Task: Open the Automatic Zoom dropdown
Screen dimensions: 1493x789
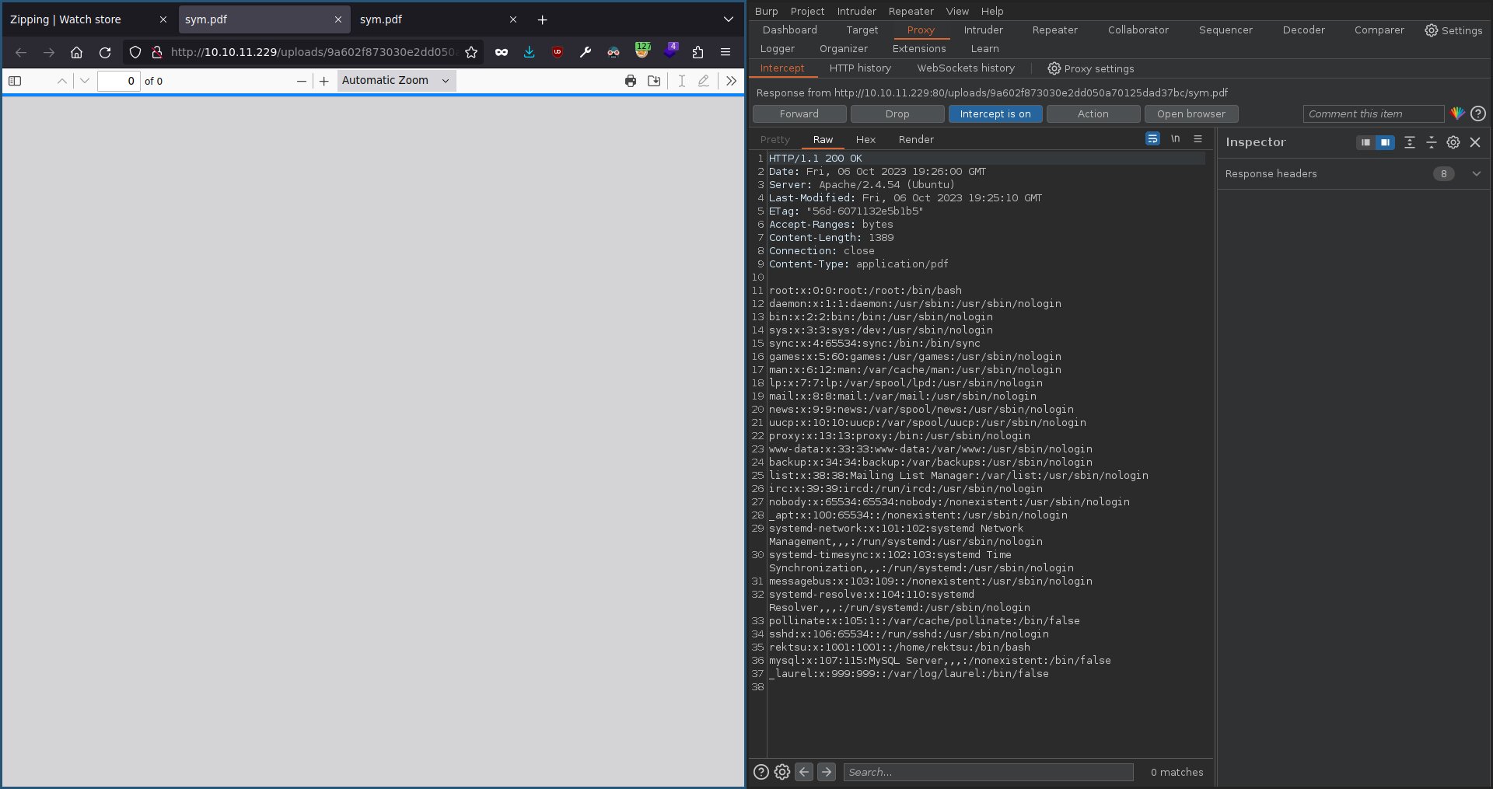Action: [397, 81]
